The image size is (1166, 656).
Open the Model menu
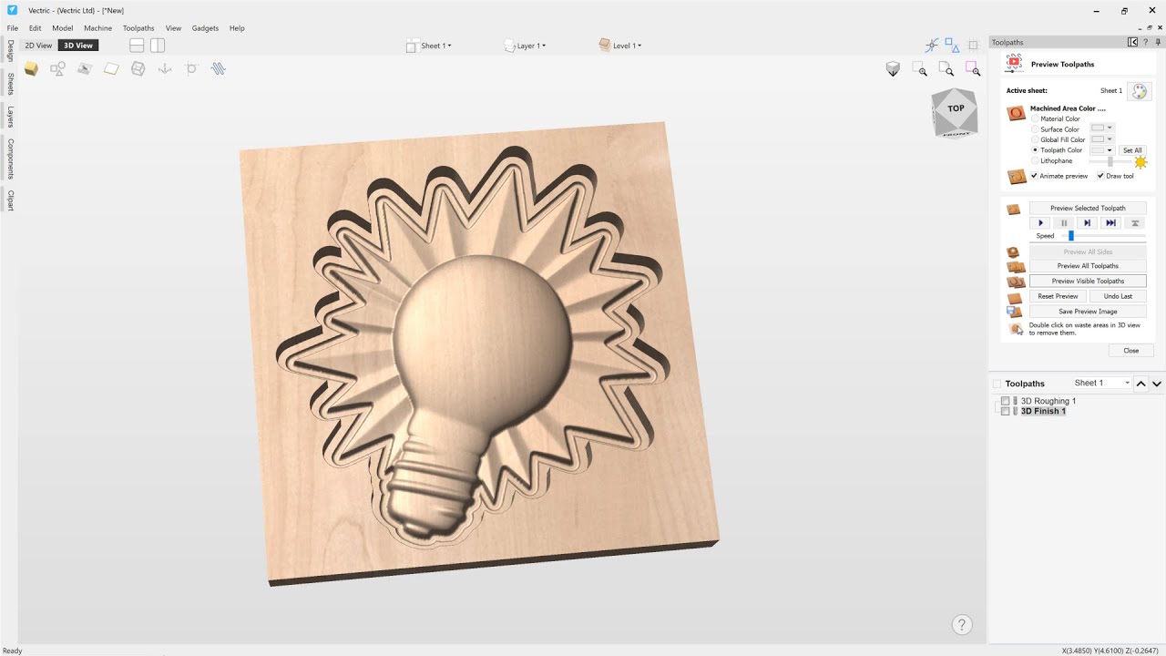click(62, 28)
